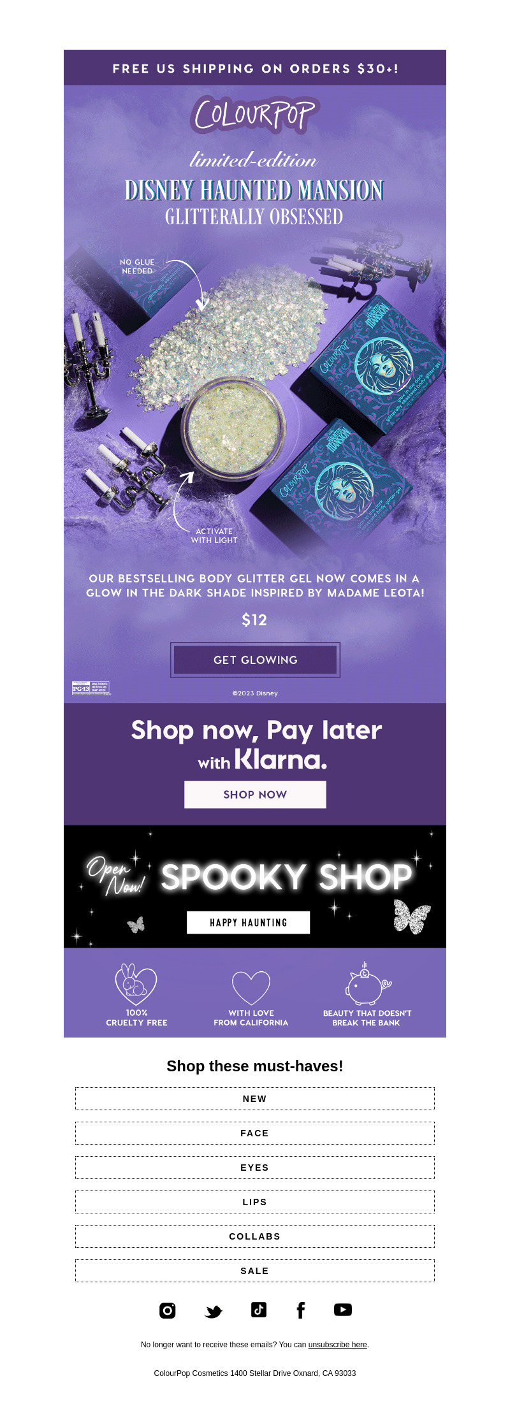The width and height of the screenshot is (510, 1404).
Task: Click the With Love From California heart icon
Action: pos(251,987)
